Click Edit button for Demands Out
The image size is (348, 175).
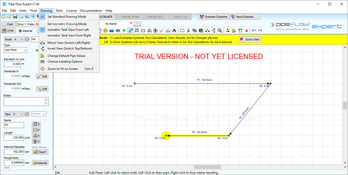42,89
